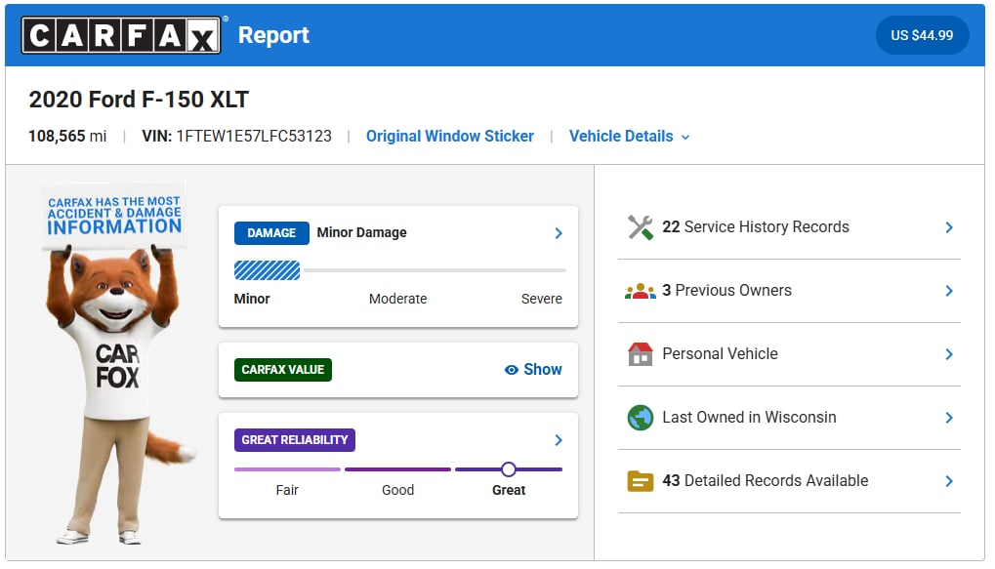Open Detailed Records Available chevron
995x569 pixels.
(949, 481)
